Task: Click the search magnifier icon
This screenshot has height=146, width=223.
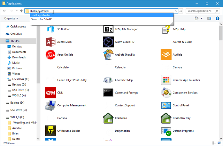Action: 217,11
